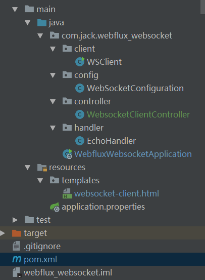Viewport: 205px width, 280px height.
Task: Click the WebfluxWebsocketApplication Spring Boot icon
Action: click(67, 154)
